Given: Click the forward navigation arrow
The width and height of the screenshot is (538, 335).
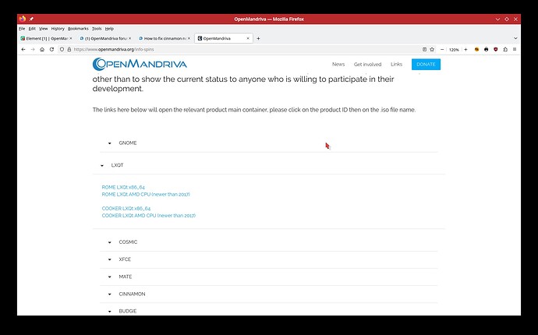Looking at the screenshot, I should coord(33,49).
